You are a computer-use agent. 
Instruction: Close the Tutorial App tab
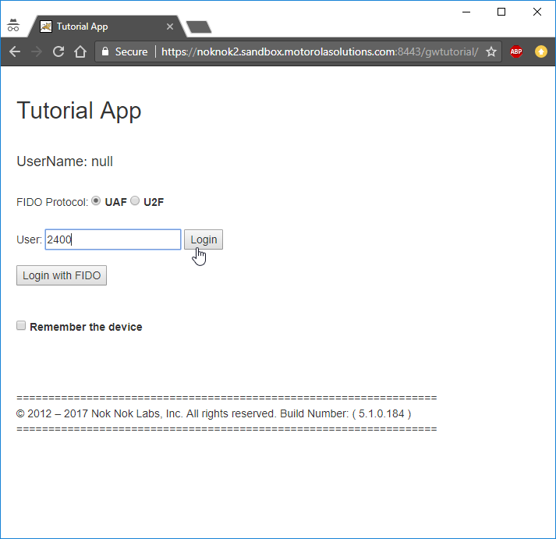[x=170, y=27]
